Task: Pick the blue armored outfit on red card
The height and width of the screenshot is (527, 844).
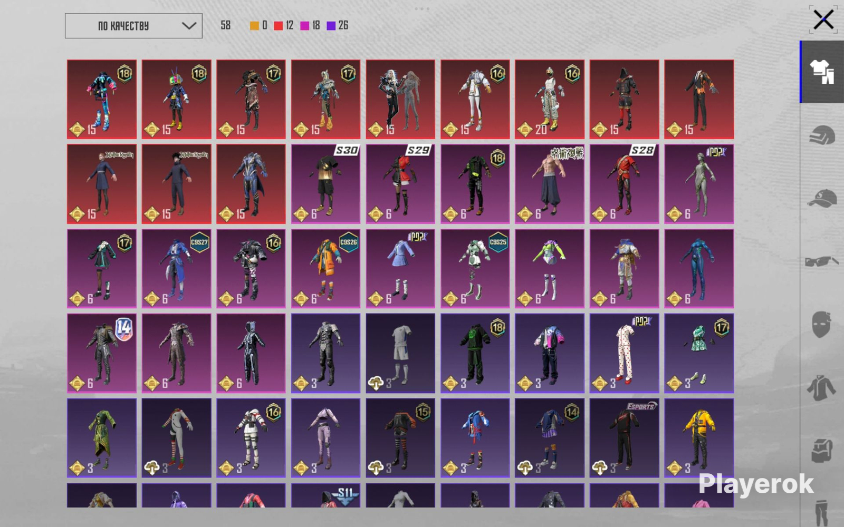Action: pyautogui.click(x=251, y=184)
